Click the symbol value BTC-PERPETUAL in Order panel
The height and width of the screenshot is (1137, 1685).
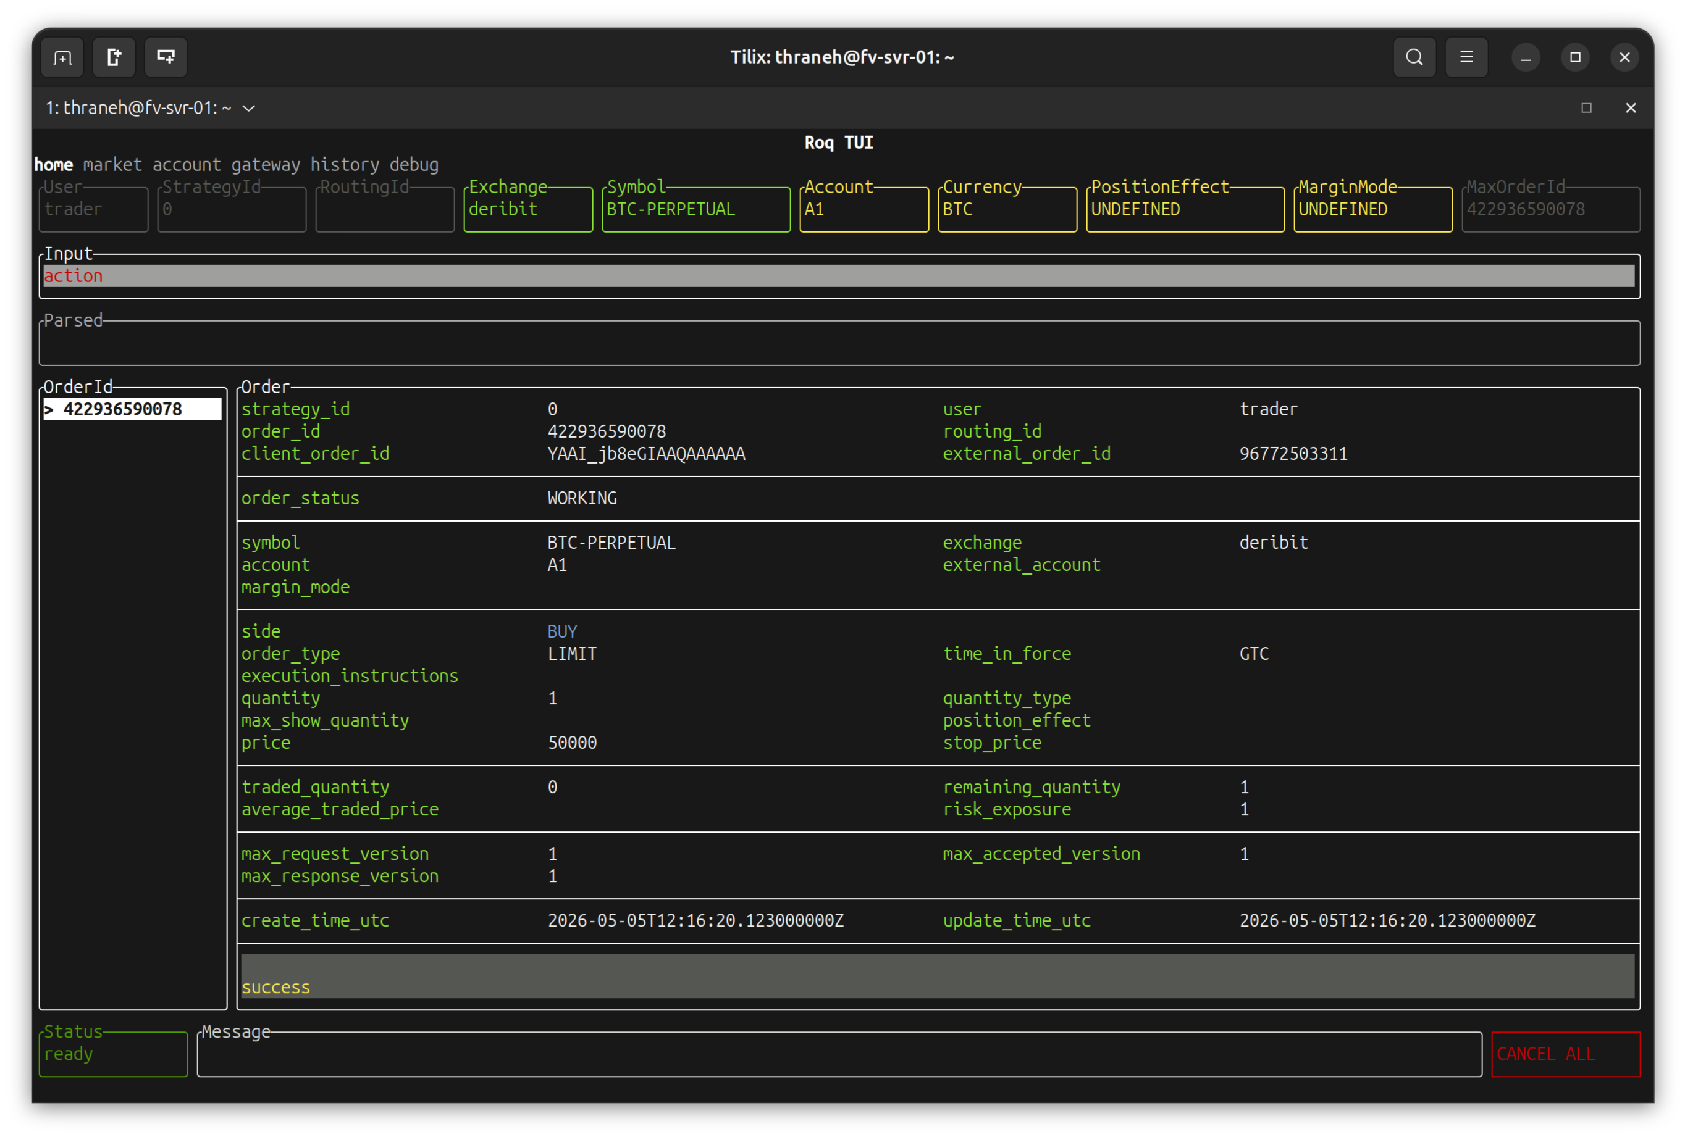pos(611,543)
